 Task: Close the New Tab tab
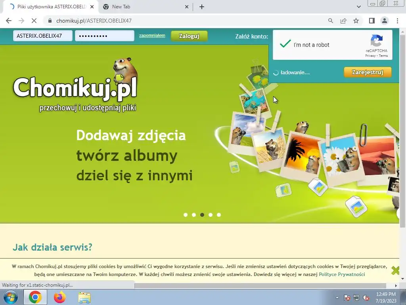(x=187, y=7)
